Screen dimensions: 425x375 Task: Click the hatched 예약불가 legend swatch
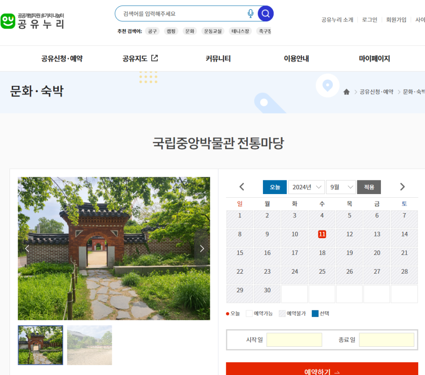click(x=282, y=313)
